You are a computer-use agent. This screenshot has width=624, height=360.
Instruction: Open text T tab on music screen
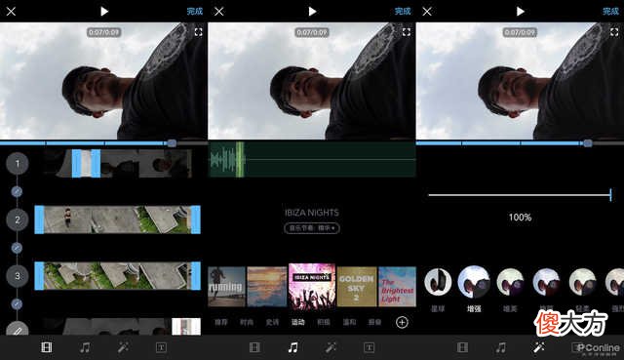[369, 347]
